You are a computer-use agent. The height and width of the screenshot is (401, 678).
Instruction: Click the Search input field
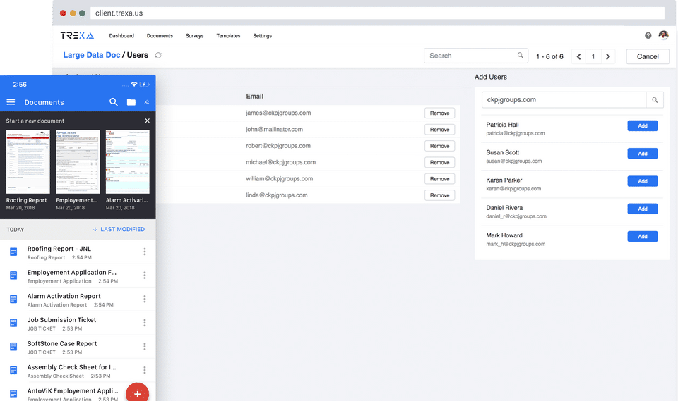[475, 56]
